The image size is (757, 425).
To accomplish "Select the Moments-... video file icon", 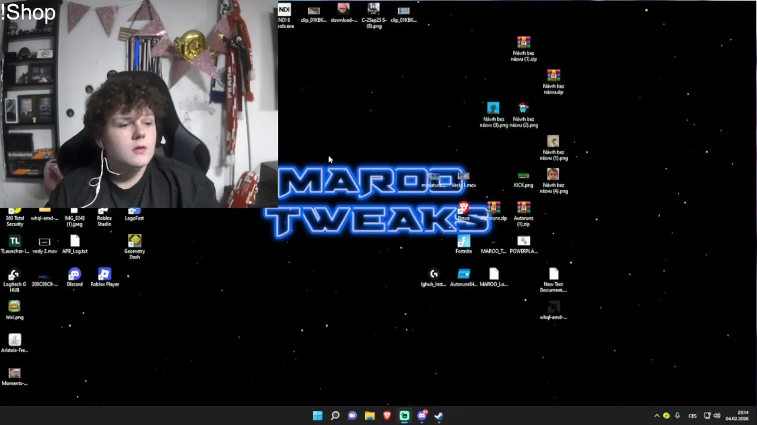I will (15, 377).
